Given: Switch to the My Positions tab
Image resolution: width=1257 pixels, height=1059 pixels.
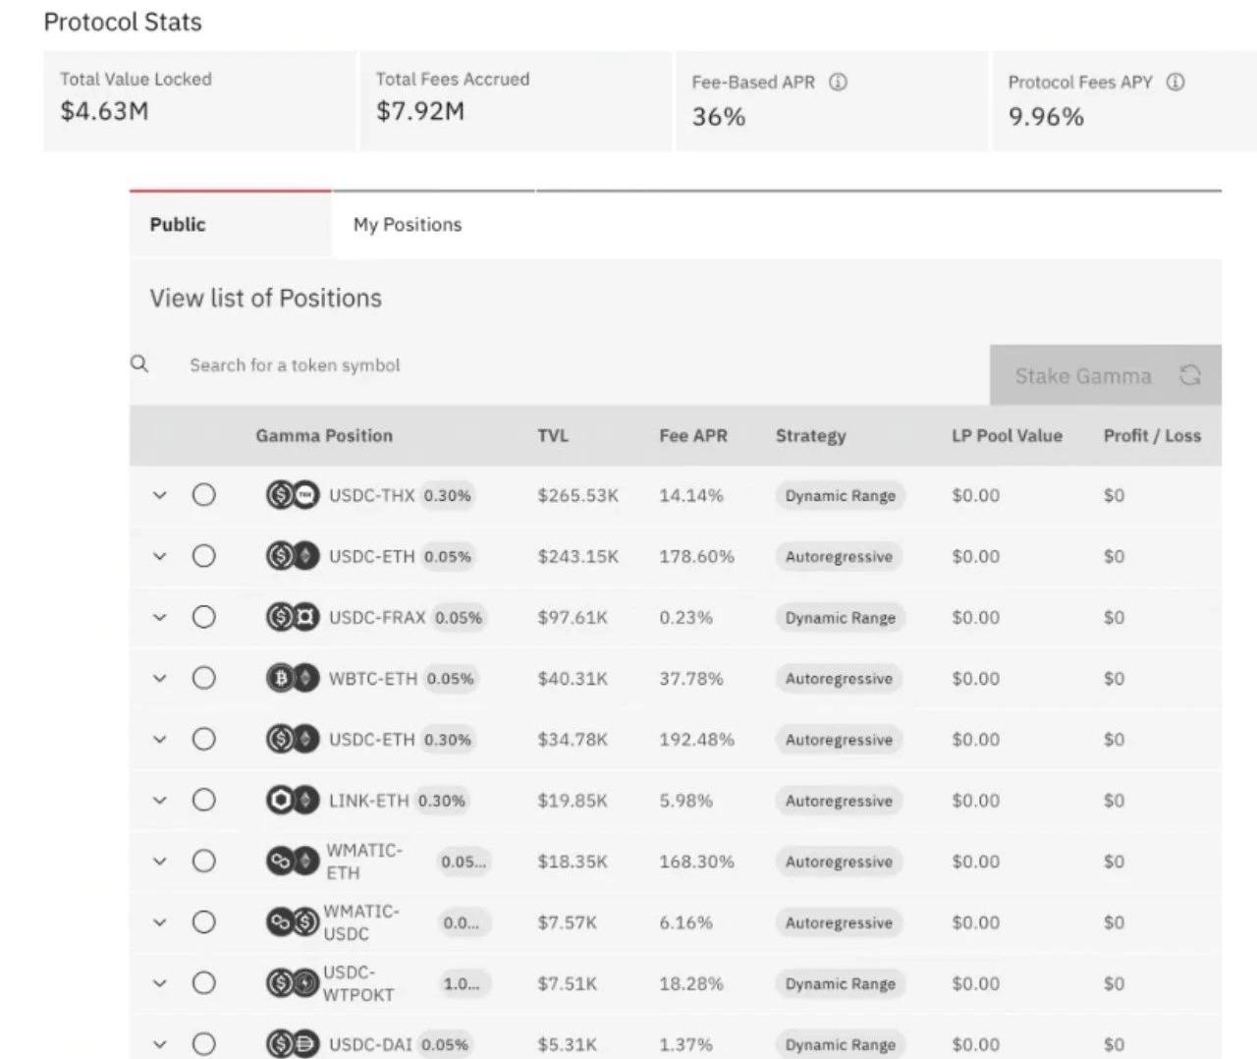Looking at the screenshot, I should pyautogui.click(x=408, y=225).
